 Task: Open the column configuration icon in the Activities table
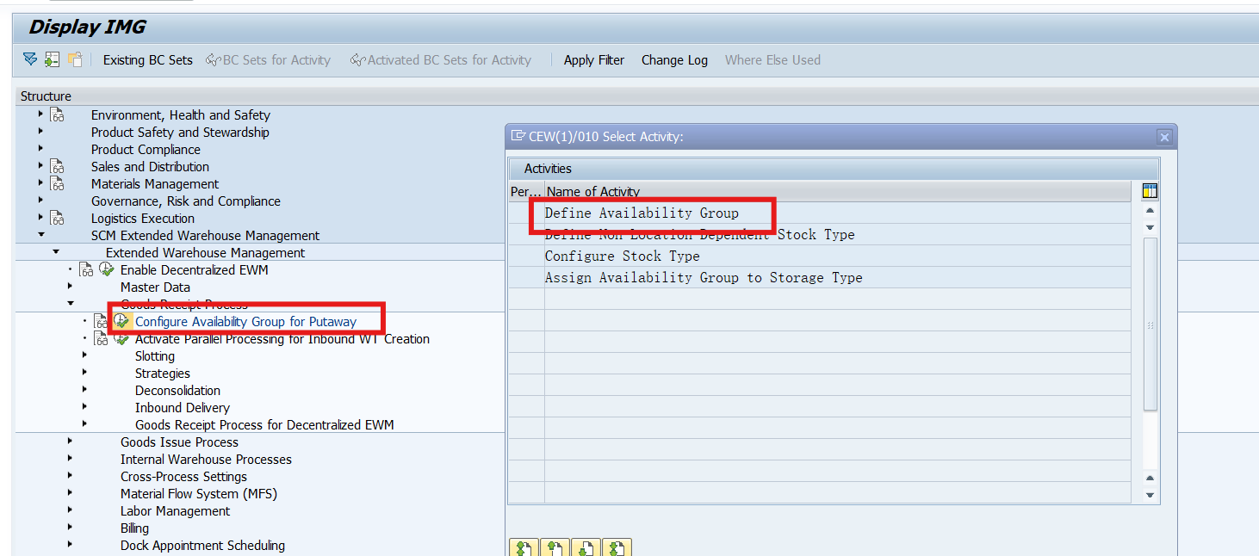click(1149, 189)
